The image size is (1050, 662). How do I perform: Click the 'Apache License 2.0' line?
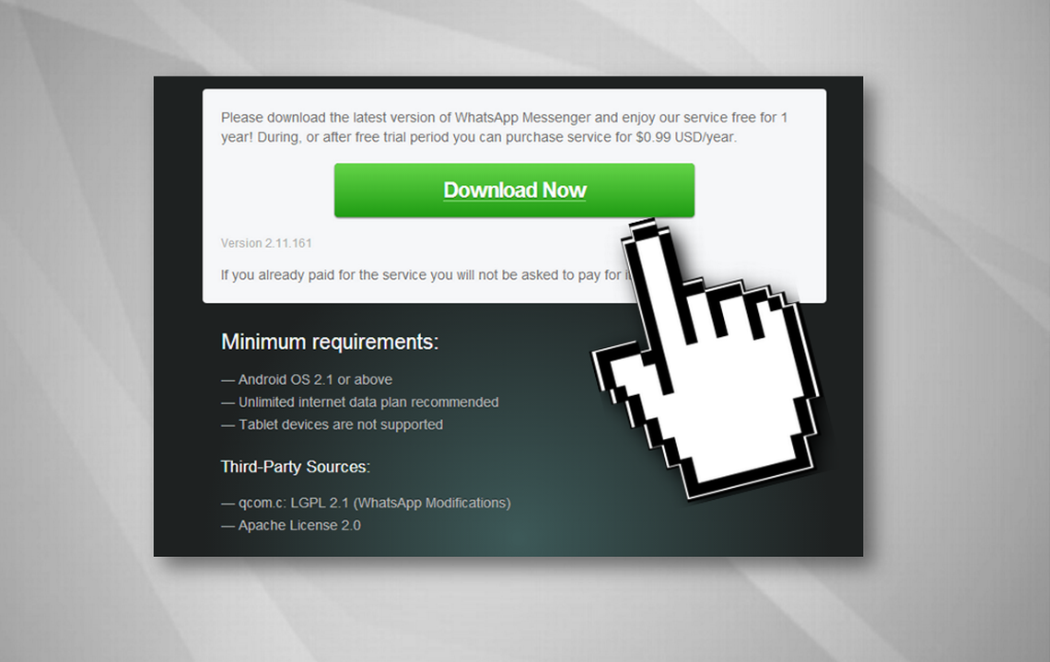291,526
